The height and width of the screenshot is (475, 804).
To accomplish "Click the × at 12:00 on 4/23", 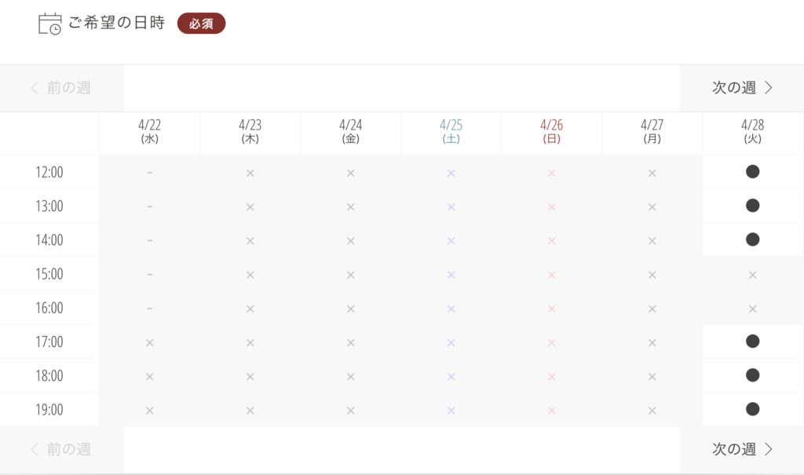I will pos(250,173).
